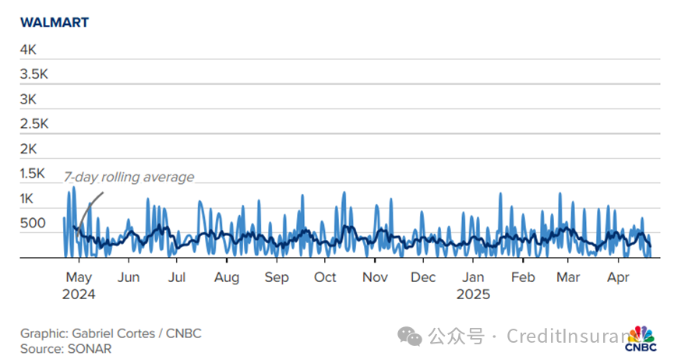Click the 2024 year label
This screenshot has height=363, width=674.
click(79, 294)
